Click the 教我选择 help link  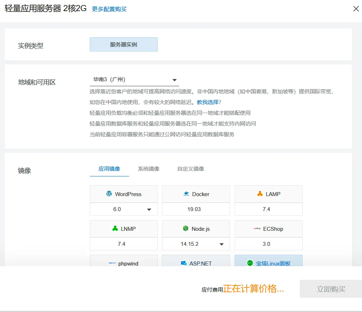tap(207, 102)
